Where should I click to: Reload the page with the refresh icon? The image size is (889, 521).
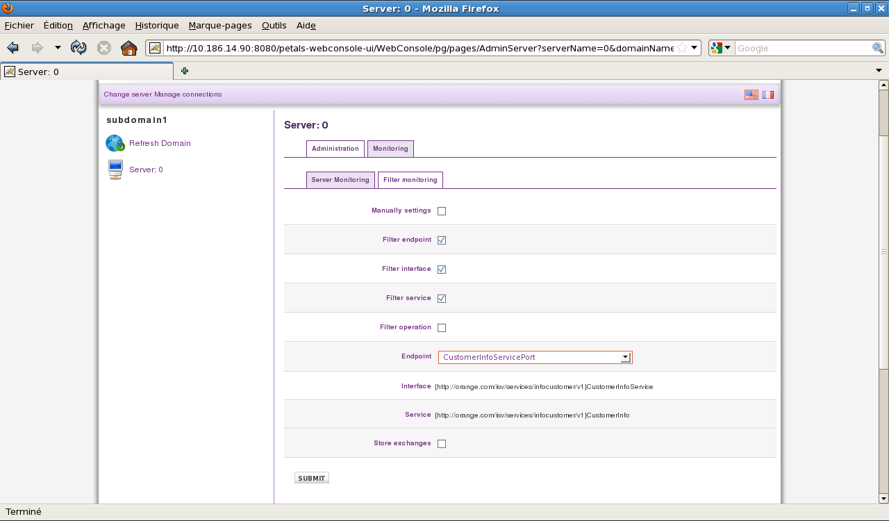(78, 48)
